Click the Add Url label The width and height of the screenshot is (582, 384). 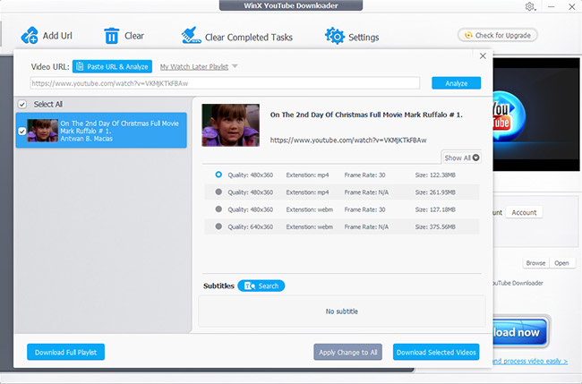pyautogui.click(x=57, y=36)
